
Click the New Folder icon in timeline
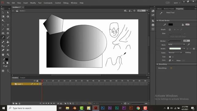coord(16,104)
